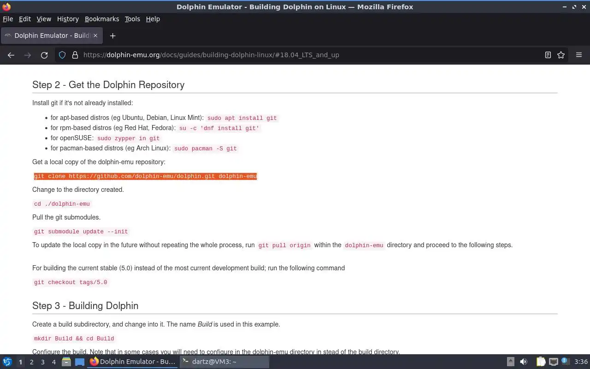590x369 pixels.
Task: Click the git clone command text
Action: click(145, 176)
